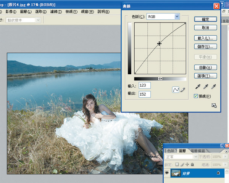Choose the pencil draw-curve tool

(183, 90)
